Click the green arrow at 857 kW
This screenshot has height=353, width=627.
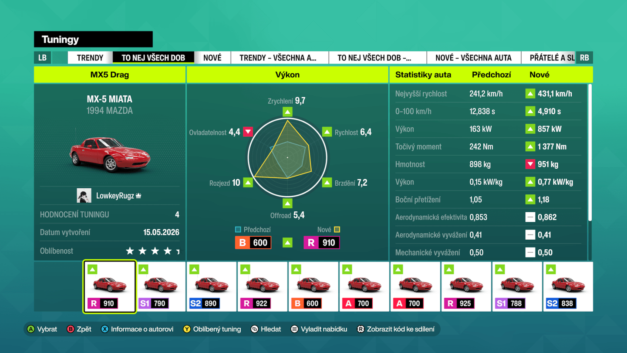pos(530,129)
